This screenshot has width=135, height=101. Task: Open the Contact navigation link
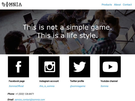pos(127,4)
